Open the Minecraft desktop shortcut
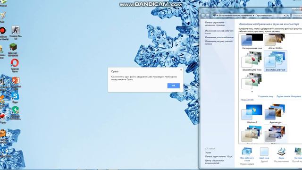 (x=13, y=50)
